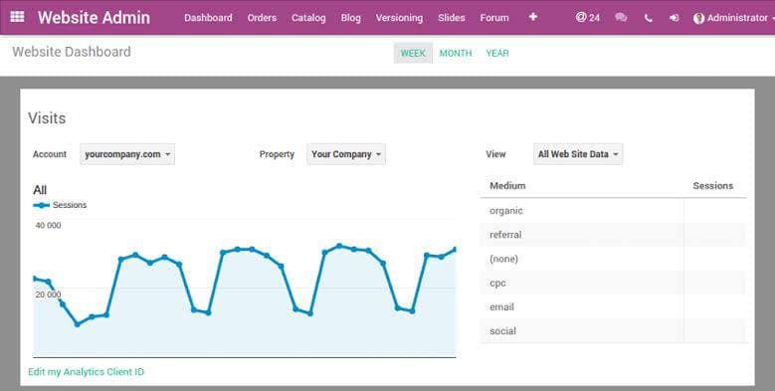Click the peak data point on Sessions chart
This screenshot has width=775, height=391.
point(339,246)
